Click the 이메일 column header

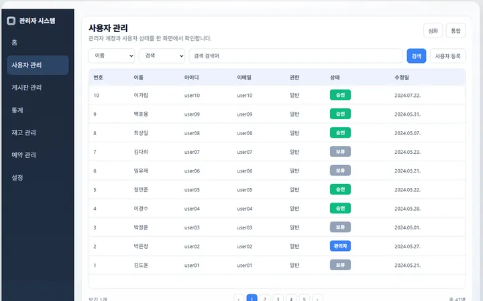[244, 78]
